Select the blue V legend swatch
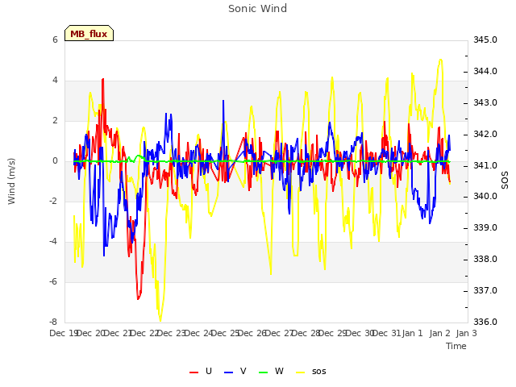 [228, 372]
